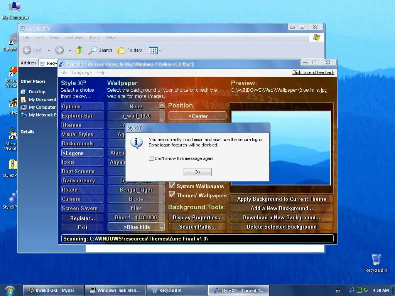
Task: Open My Computer in Other Places
Action: point(42,107)
